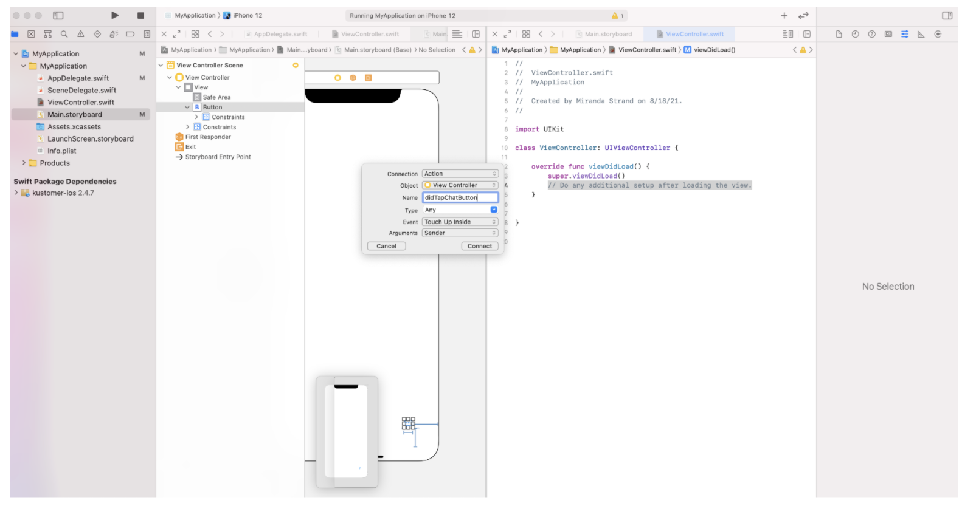Select Info.plist in project navigator
The image size is (962, 526).
[62, 151]
